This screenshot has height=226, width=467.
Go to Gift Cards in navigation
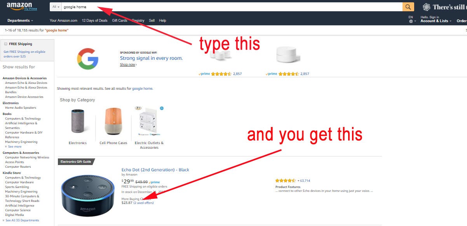tap(120, 21)
